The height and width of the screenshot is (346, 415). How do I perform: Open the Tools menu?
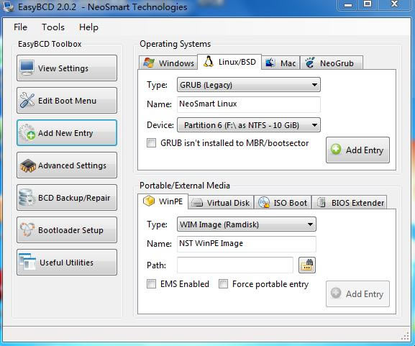point(53,27)
